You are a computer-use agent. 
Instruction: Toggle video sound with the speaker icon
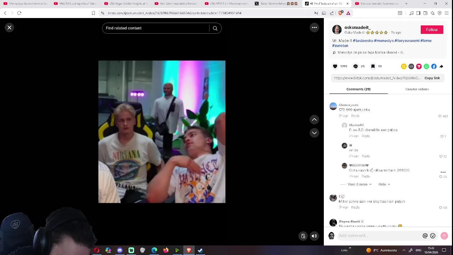click(314, 236)
